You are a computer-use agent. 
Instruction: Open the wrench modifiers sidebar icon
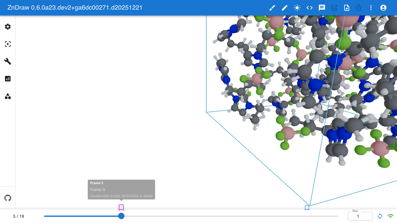8,61
